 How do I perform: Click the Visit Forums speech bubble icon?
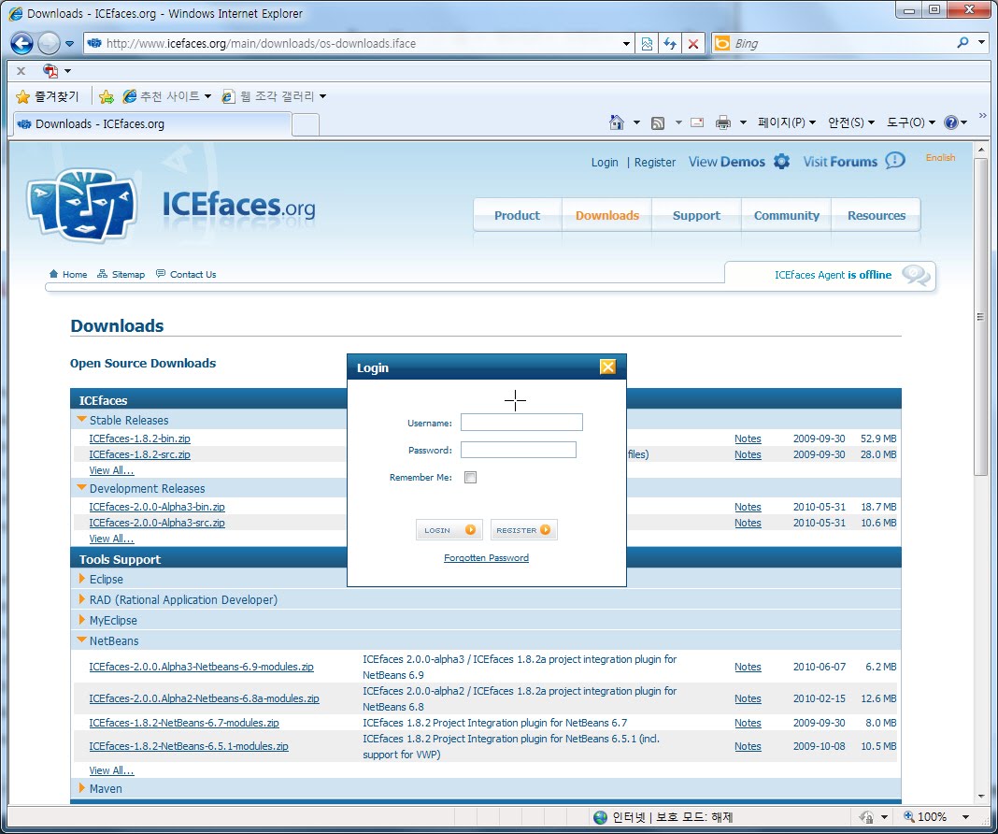[895, 161]
